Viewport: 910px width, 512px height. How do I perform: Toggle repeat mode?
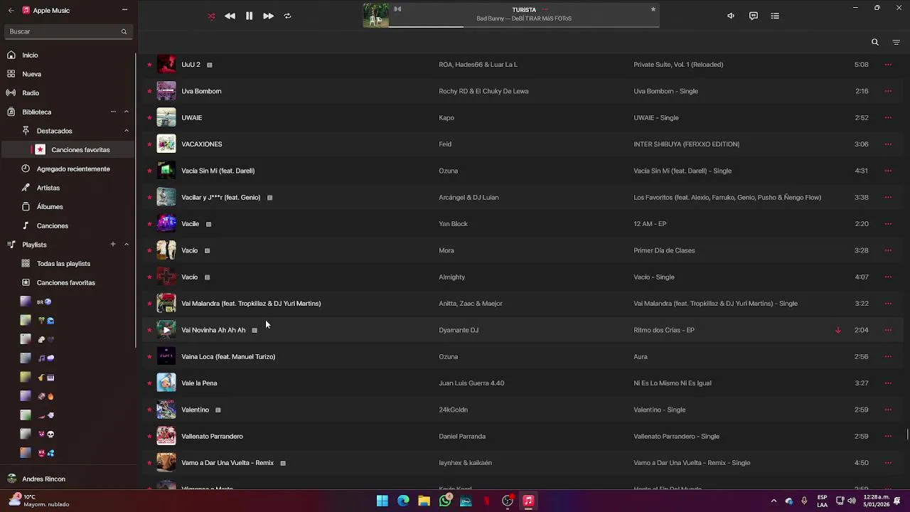click(287, 16)
